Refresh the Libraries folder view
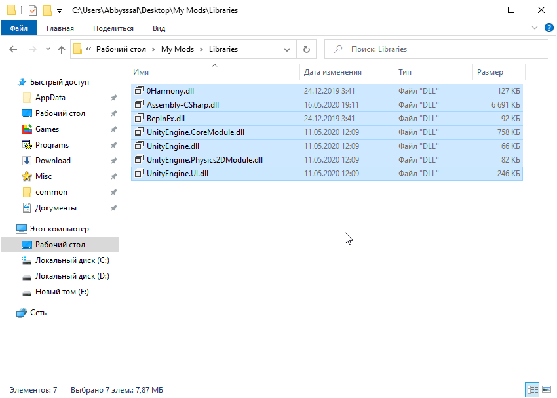Screen dimensions: 557x398 point(307,49)
